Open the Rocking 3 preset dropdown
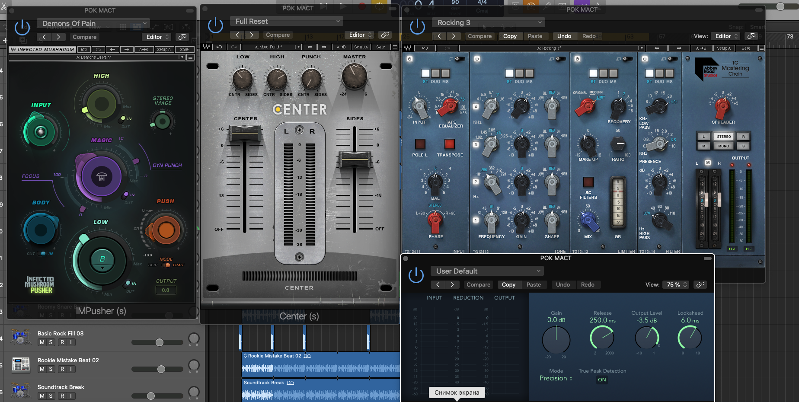 (489, 22)
